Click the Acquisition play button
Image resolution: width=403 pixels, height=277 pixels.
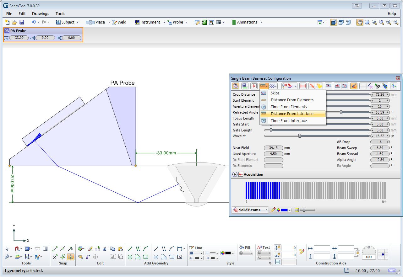coord(235,174)
